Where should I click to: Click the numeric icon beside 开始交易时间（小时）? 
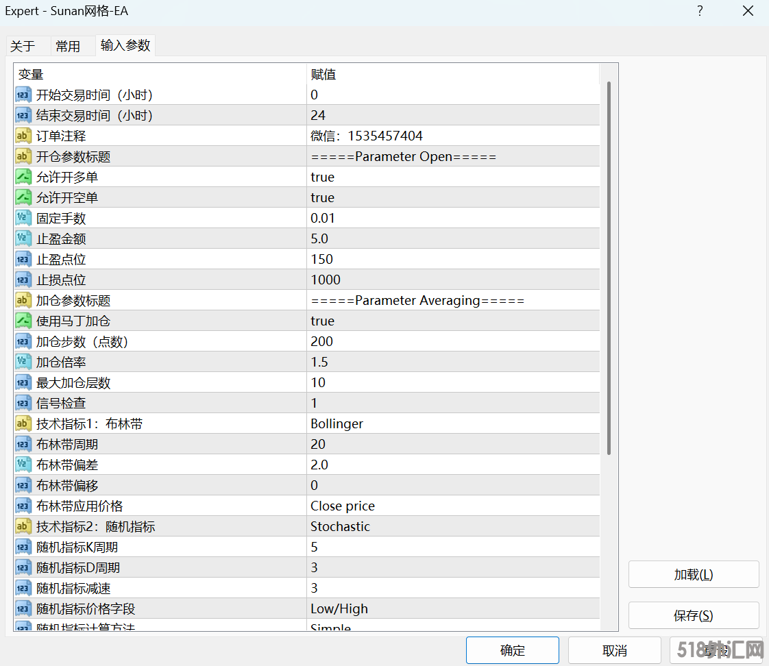pos(23,95)
